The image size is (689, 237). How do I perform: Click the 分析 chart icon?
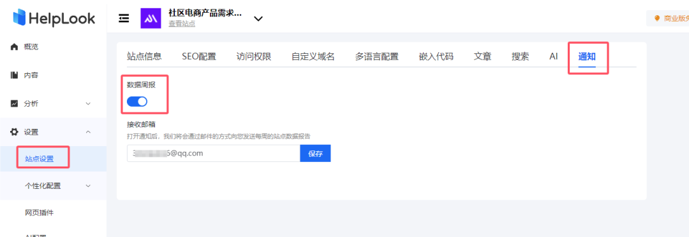point(15,104)
